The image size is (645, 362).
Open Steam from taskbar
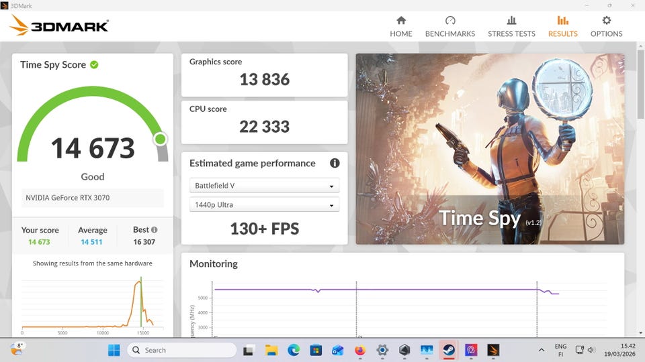[x=449, y=350]
